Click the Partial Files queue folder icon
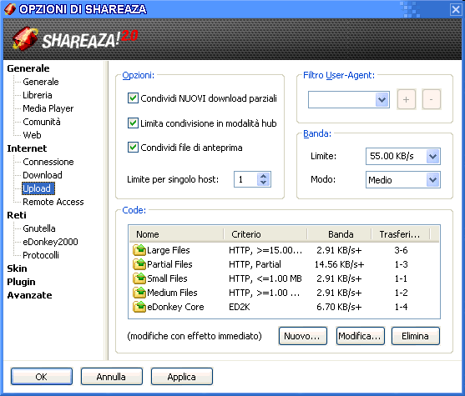Viewport: 465px width, 396px height. (x=139, y=264)
